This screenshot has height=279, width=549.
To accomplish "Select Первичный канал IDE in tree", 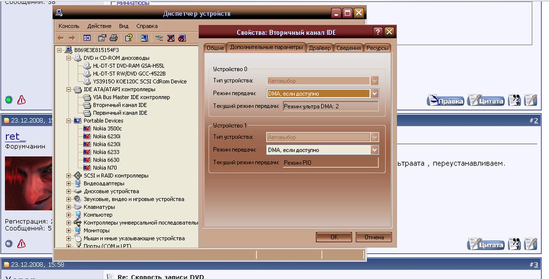I will click(x=120, y=113).
